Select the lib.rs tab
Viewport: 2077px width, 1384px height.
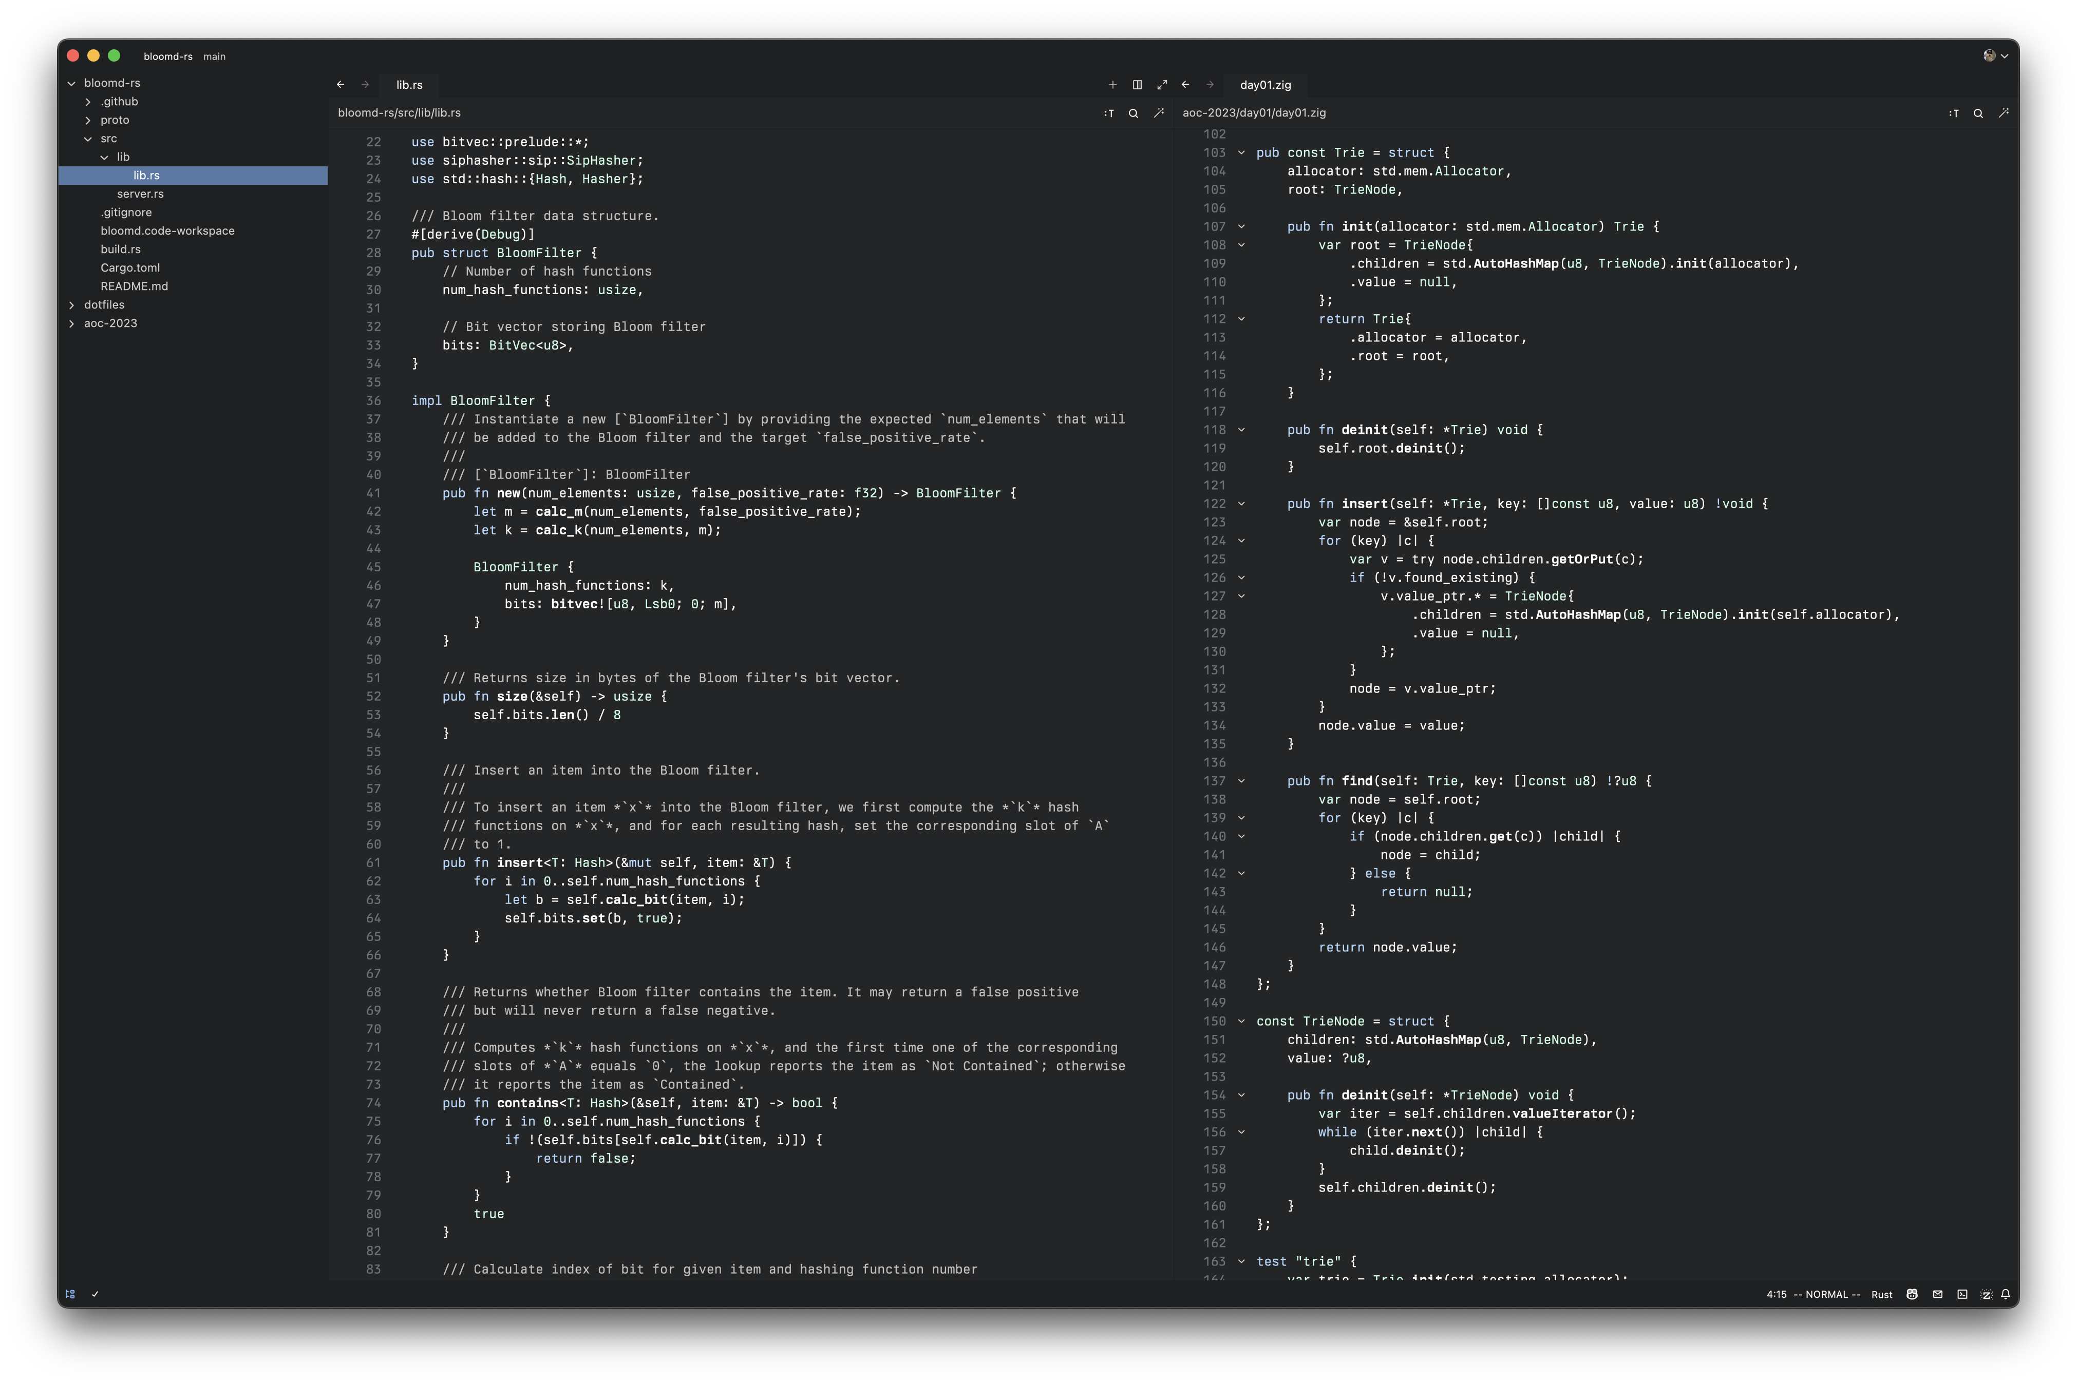(x=409, y=85)
